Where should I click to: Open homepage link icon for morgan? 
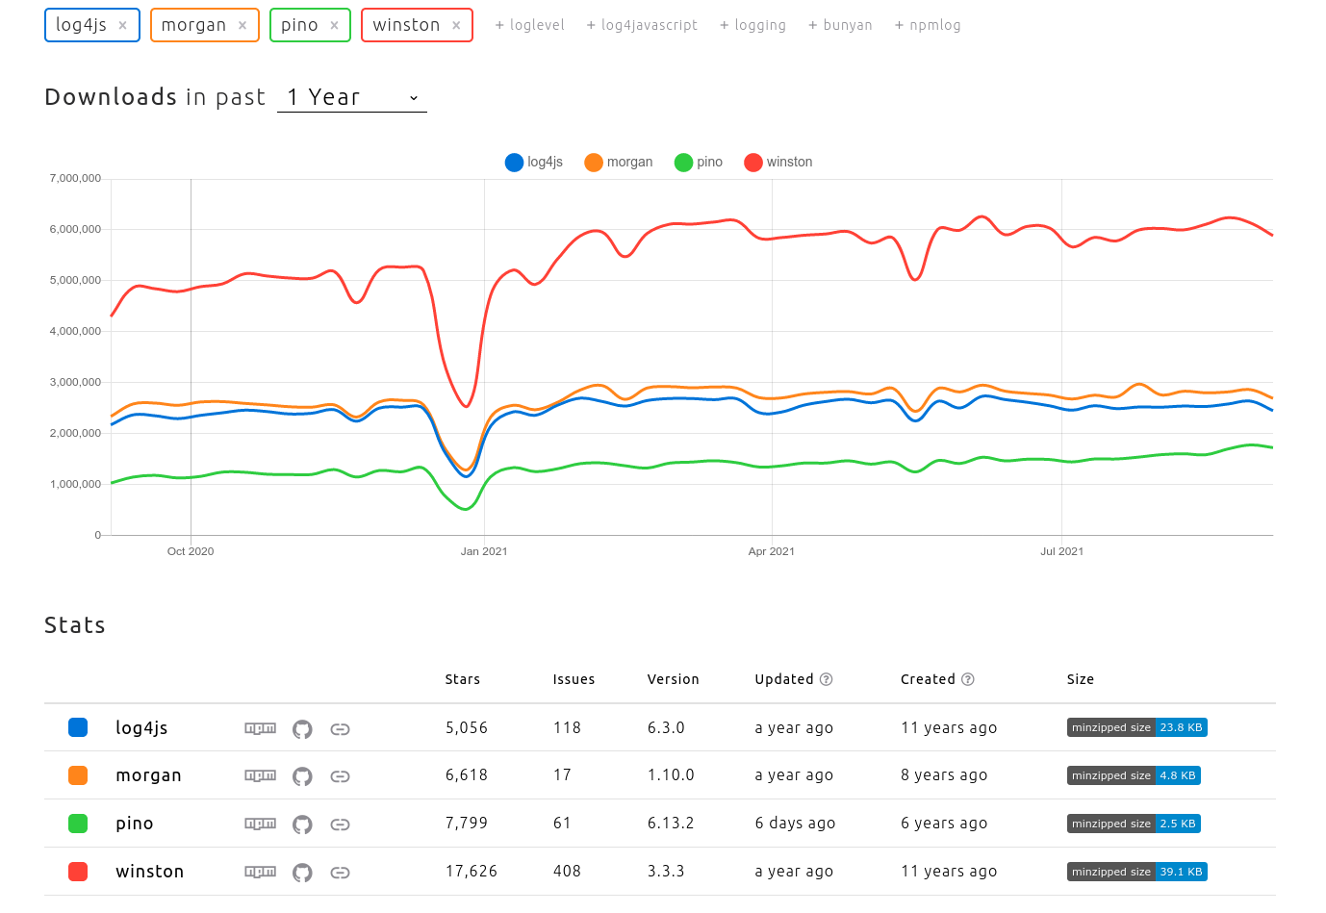(340, 776)
